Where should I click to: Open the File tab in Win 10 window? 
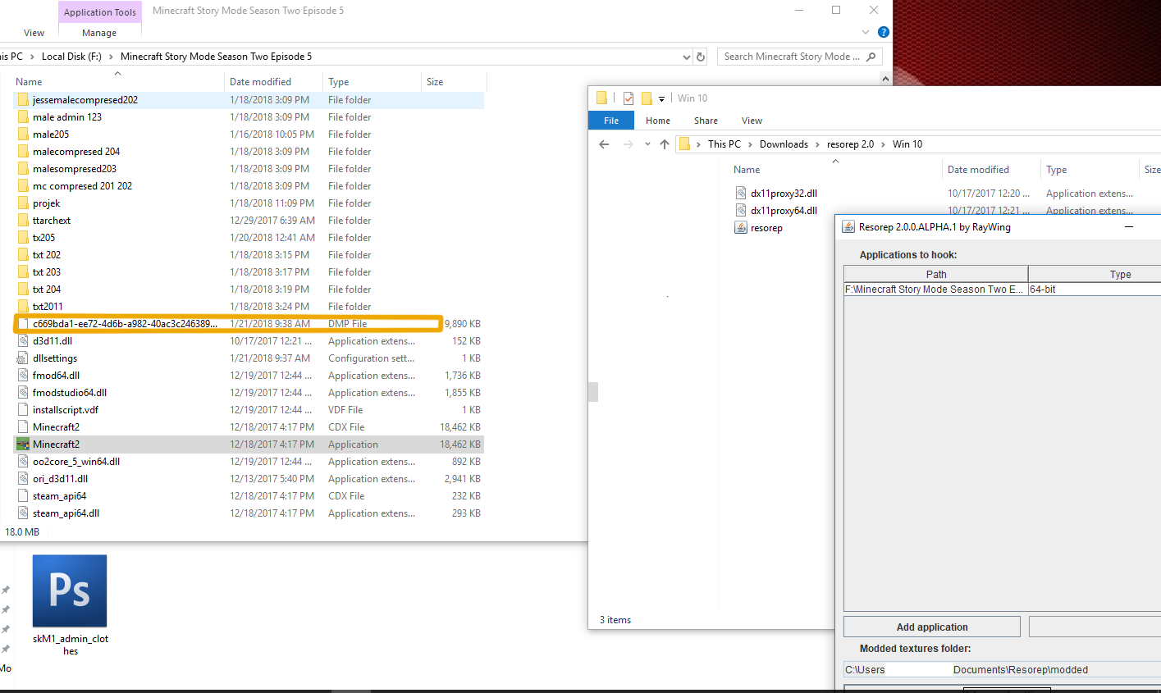611,121
